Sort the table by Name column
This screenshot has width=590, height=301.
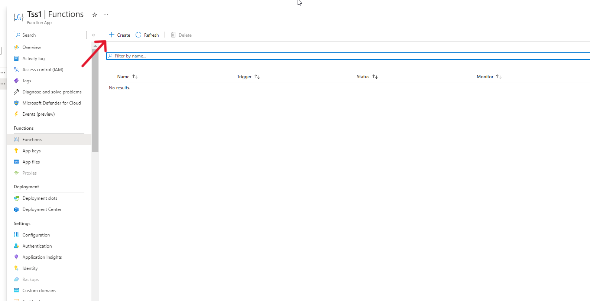tap(127, 77)
